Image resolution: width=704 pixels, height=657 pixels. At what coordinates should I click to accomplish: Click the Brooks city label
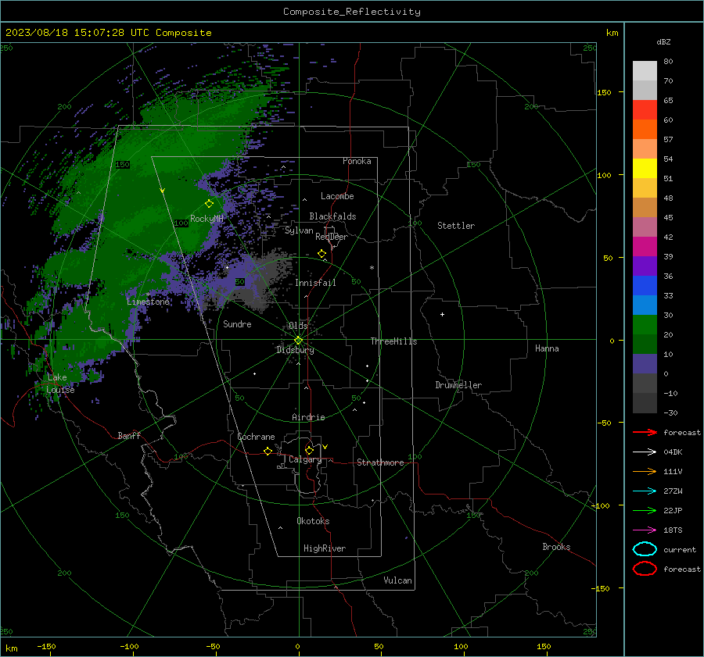click(556, 547)
